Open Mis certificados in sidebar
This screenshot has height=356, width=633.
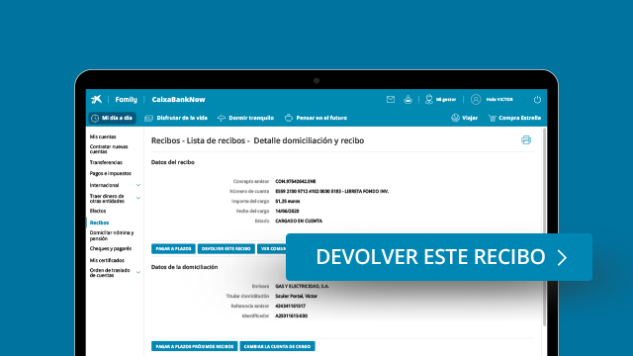tap(107, 260)
